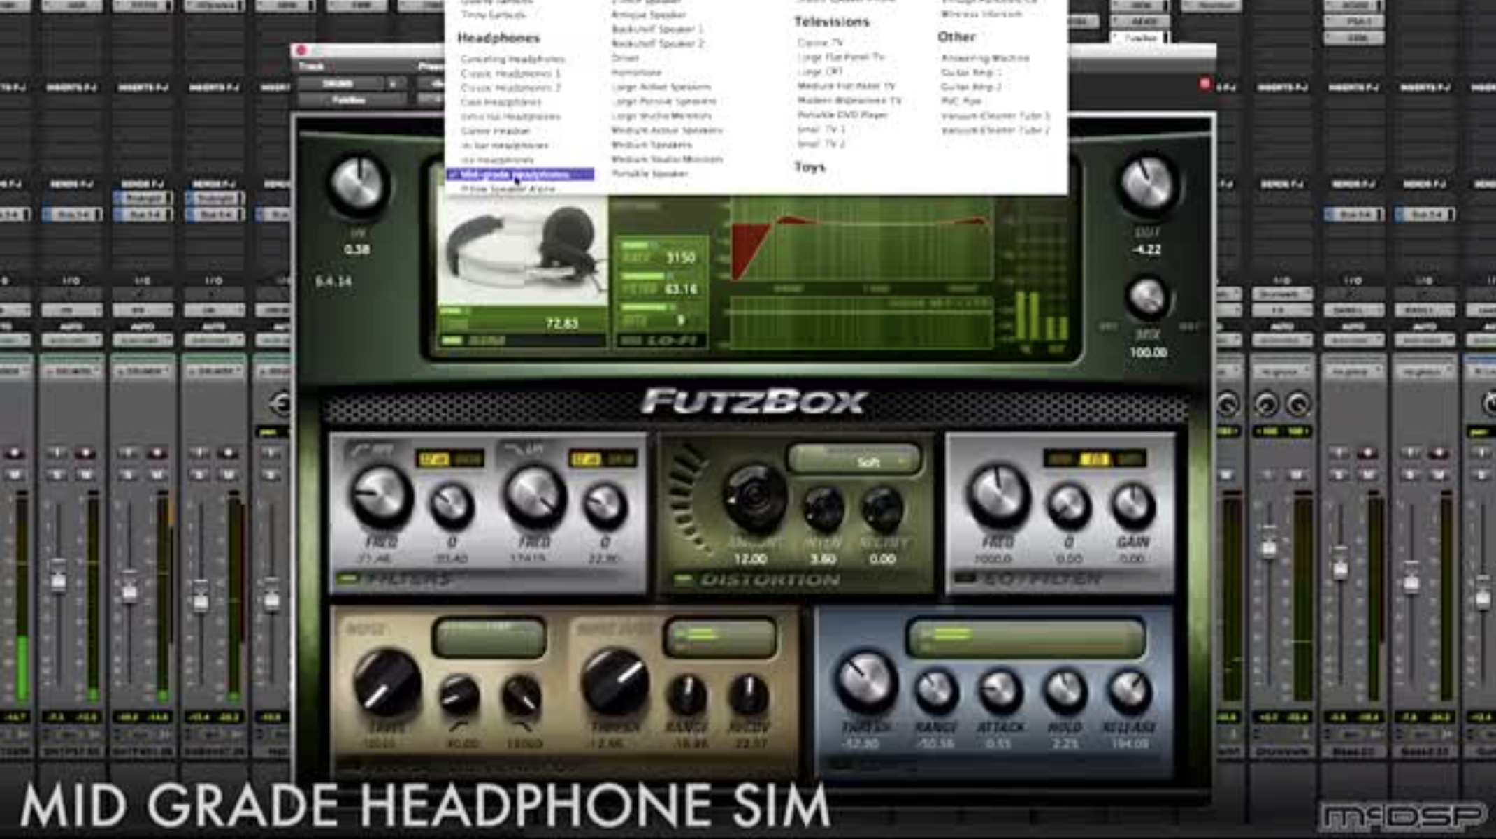
Task: Click the Noise LEVEL knob
Action: [387, 684]
